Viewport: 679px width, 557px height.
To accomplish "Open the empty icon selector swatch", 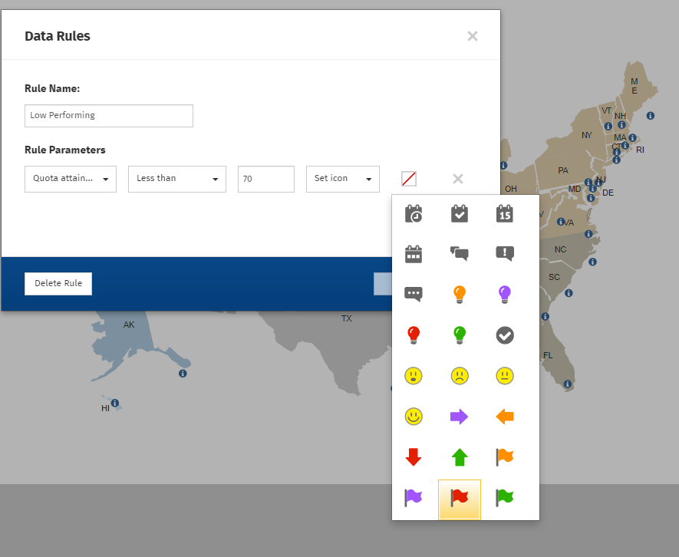I will [x=409, y=179].
